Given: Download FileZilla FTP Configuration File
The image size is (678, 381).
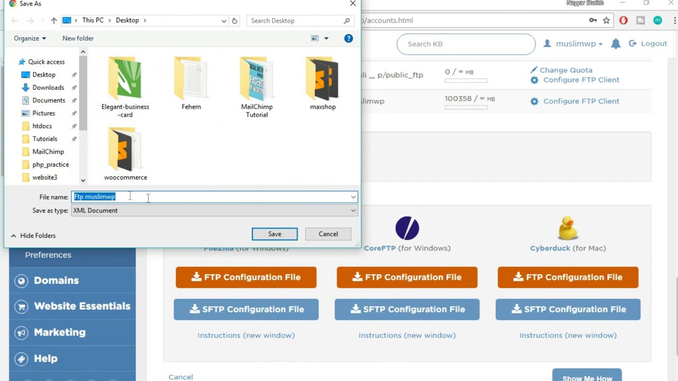Looking at the screenshot, I should [246, 277].
